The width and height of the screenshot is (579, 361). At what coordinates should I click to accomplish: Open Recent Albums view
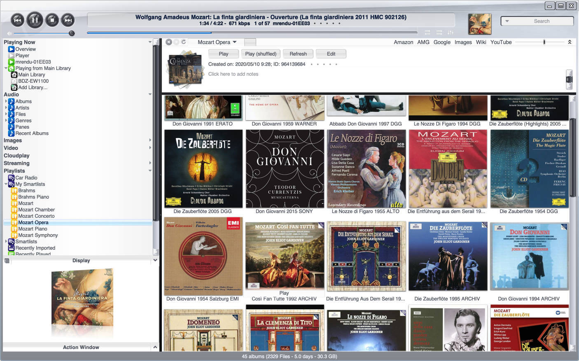coord(32,133)
